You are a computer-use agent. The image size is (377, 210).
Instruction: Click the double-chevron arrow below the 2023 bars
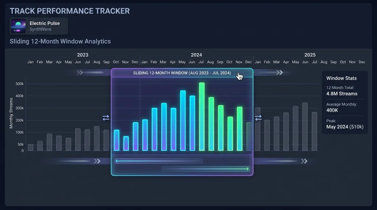tap(97, 161)
